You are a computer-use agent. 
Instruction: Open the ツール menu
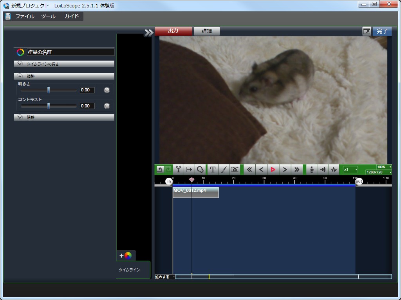[48, 16]
